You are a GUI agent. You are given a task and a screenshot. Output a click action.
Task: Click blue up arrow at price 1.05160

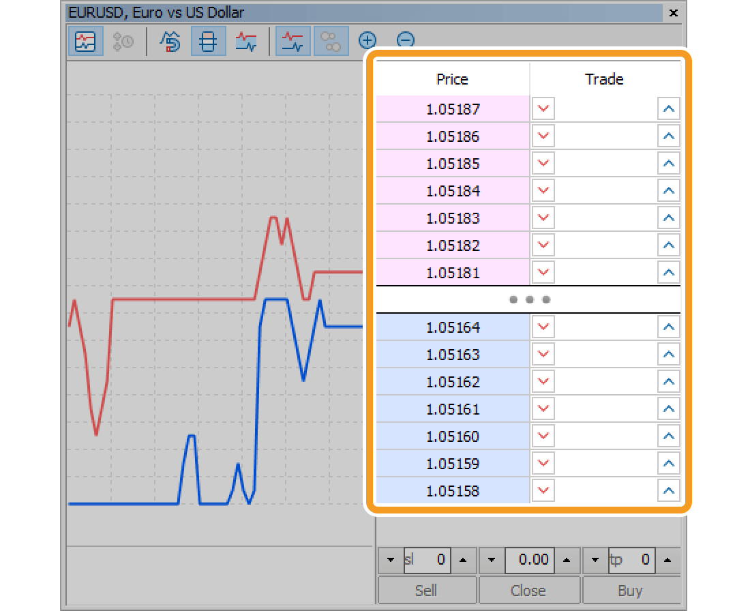pyautogui.click(x=669, y=436)
